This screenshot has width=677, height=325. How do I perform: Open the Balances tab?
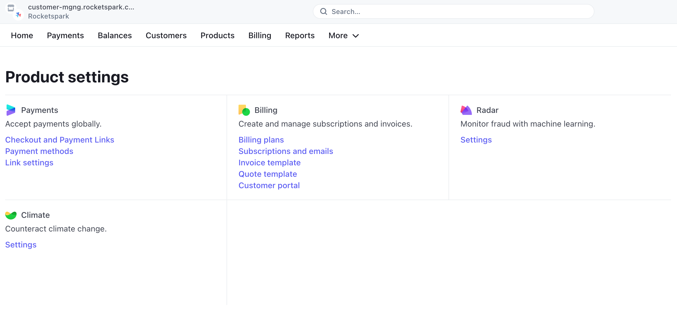tap(115, 36)
